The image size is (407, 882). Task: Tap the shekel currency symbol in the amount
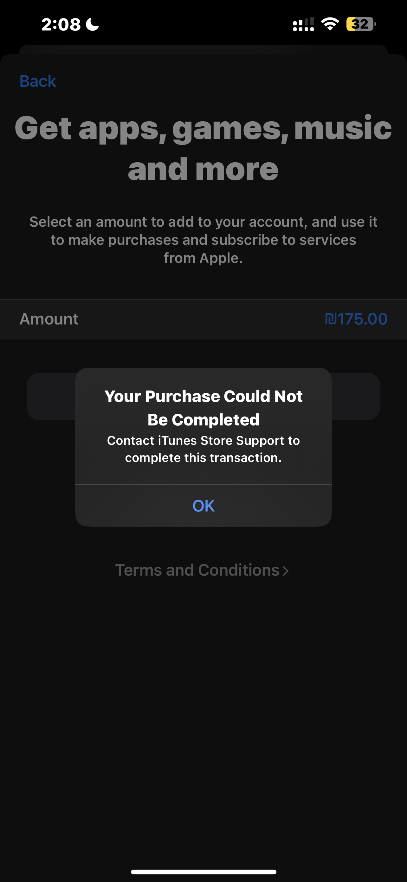[331, 319]
